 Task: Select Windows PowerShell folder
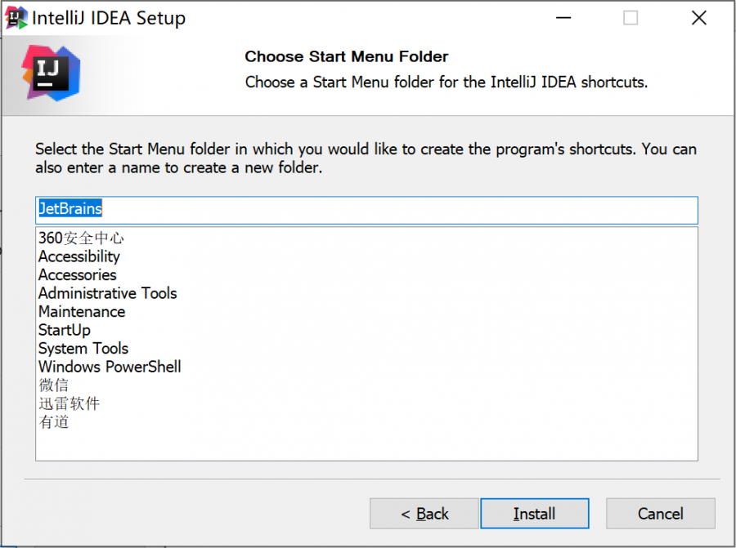click(x=110, y=367)
